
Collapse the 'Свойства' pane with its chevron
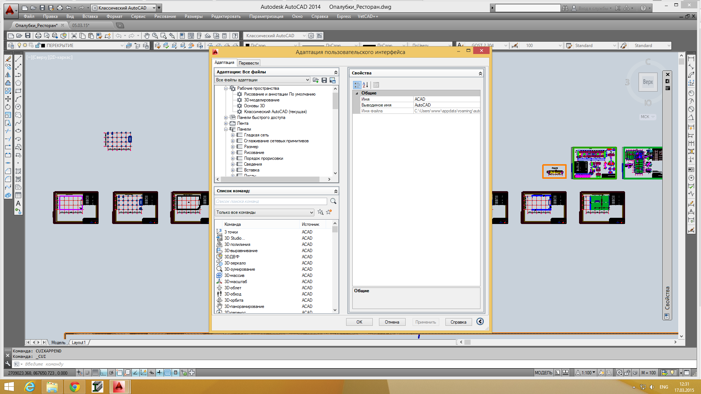[x=480, y=73]
